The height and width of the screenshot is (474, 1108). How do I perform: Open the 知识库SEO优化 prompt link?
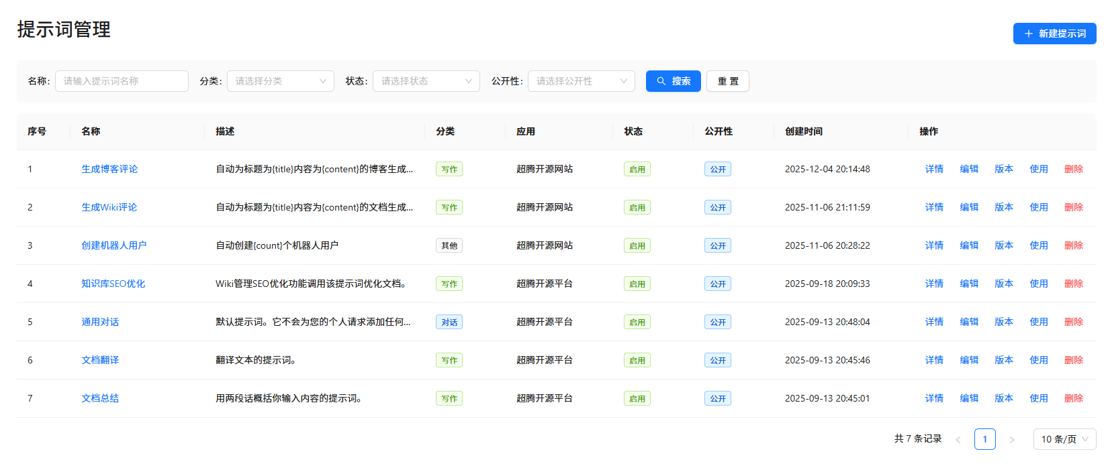[113, 284]
